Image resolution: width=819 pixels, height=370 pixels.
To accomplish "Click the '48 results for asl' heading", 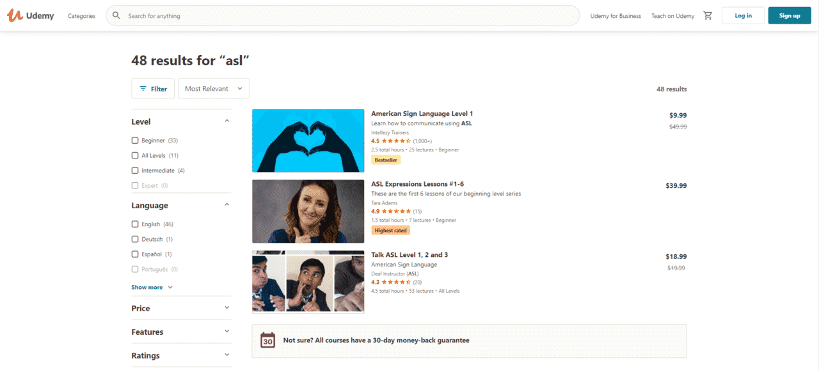I will [x=190, y=61].
